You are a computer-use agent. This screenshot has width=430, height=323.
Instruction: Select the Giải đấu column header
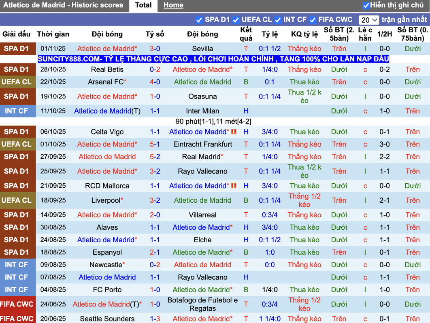pyautogui.click(x=17, y=34)
